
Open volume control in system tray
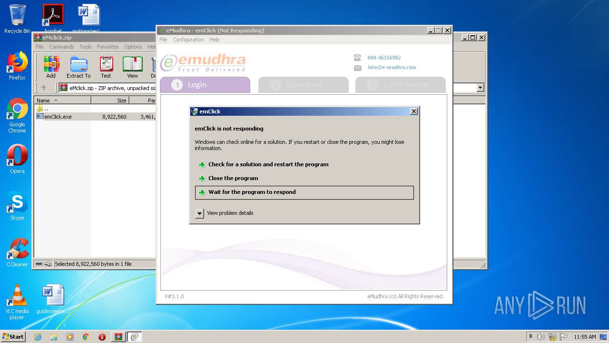click(x=541, y=337)
